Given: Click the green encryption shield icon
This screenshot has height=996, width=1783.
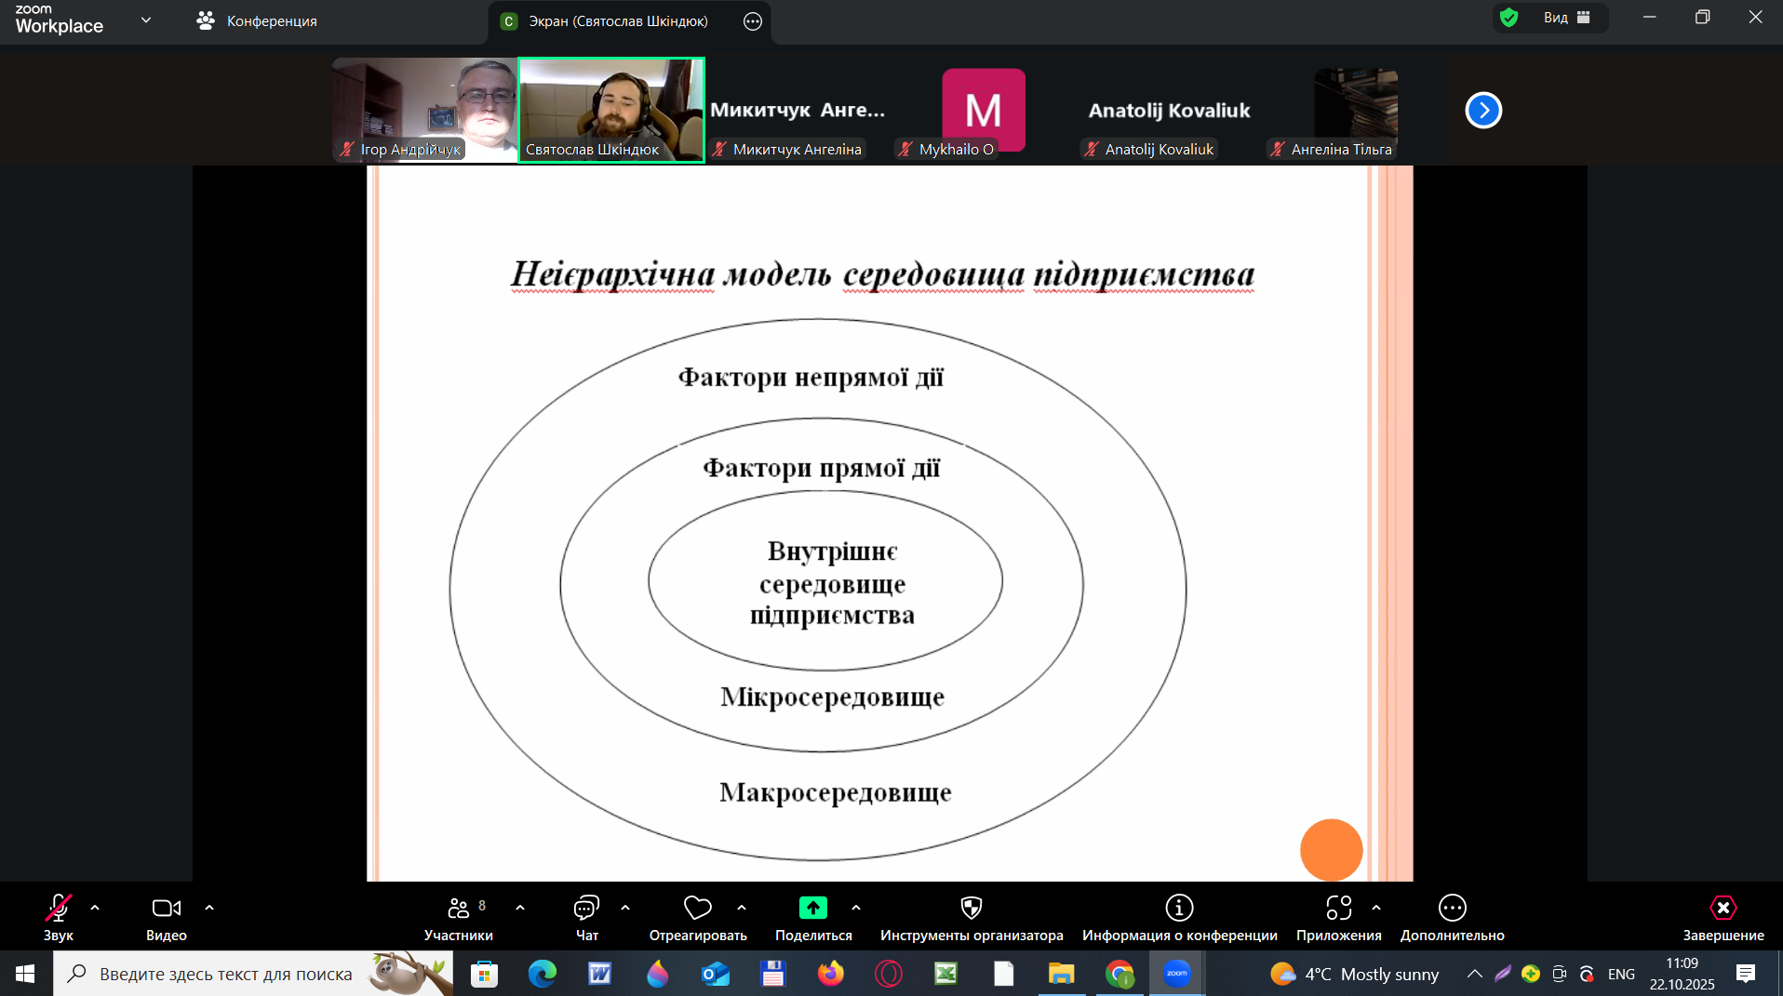Looking at the screenshot, I should coord(1509,18).
